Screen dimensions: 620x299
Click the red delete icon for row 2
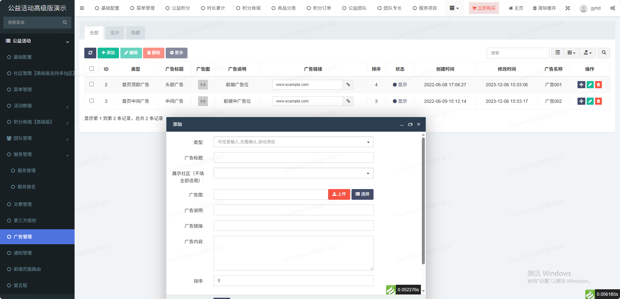point(598,85)
